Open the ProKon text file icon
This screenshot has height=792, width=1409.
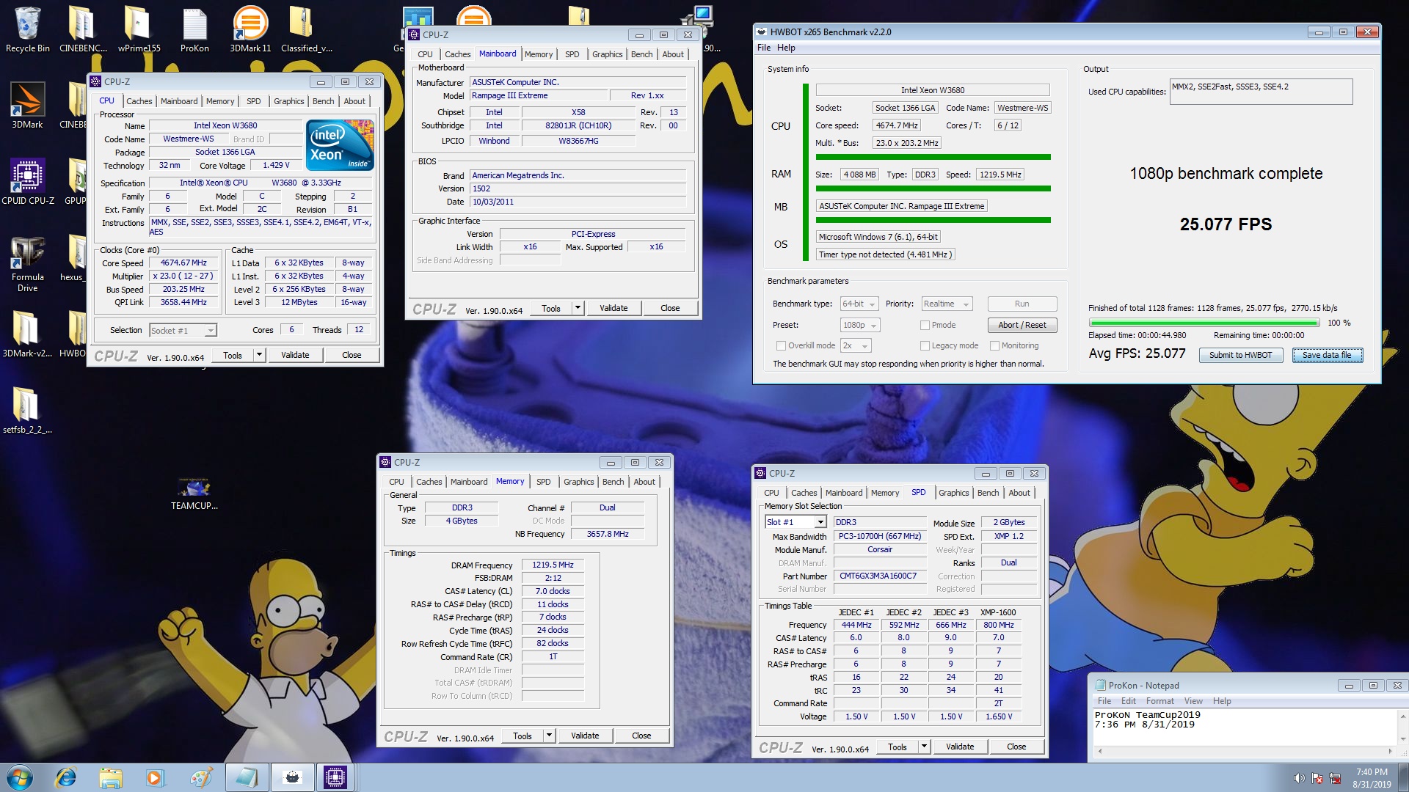tap(194, 29)
